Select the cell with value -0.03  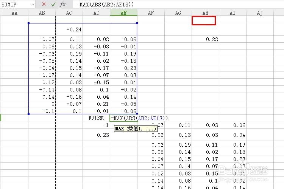(x=96, y=46)
